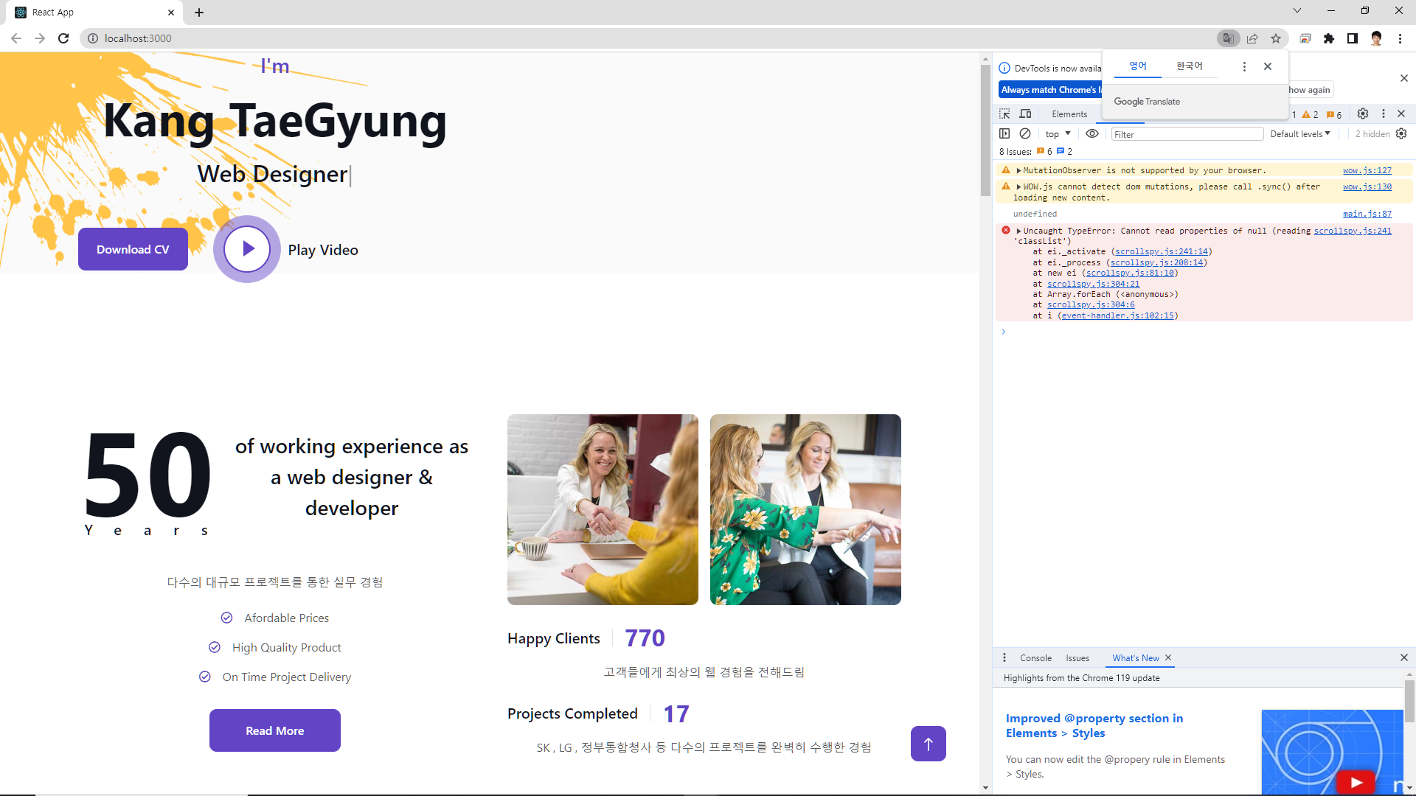The height and width of the screenshot is (796, 1416).
Task: Open the Issues tab in the drawer
Action: 1077,657
